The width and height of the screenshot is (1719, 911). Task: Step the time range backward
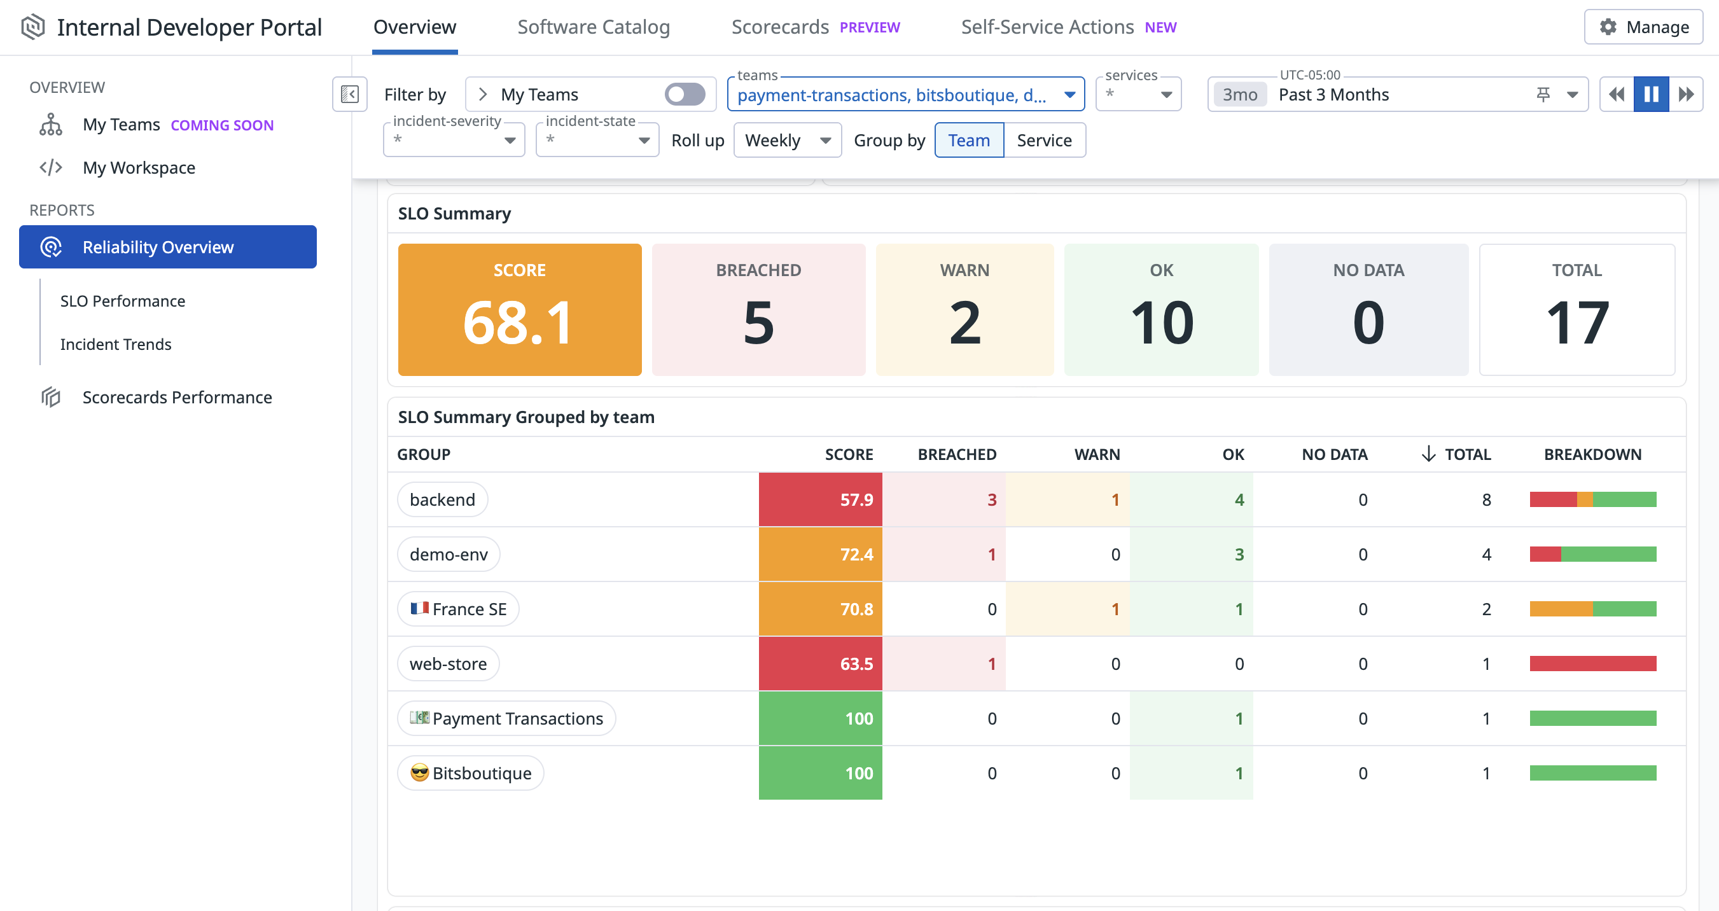(x=1616, y=94)
